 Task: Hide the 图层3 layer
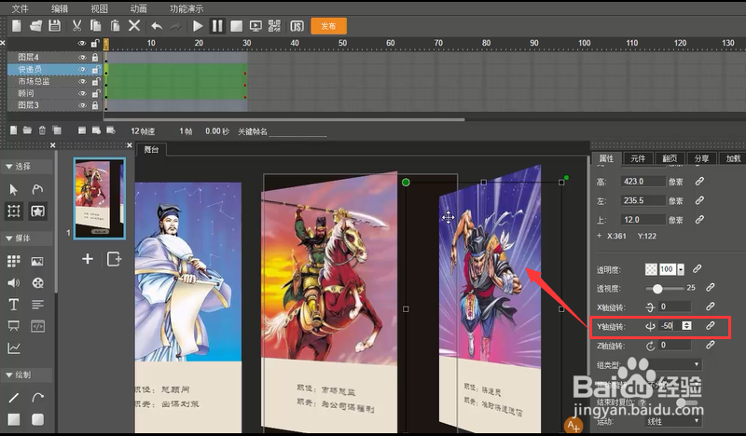tap(82, 105)
